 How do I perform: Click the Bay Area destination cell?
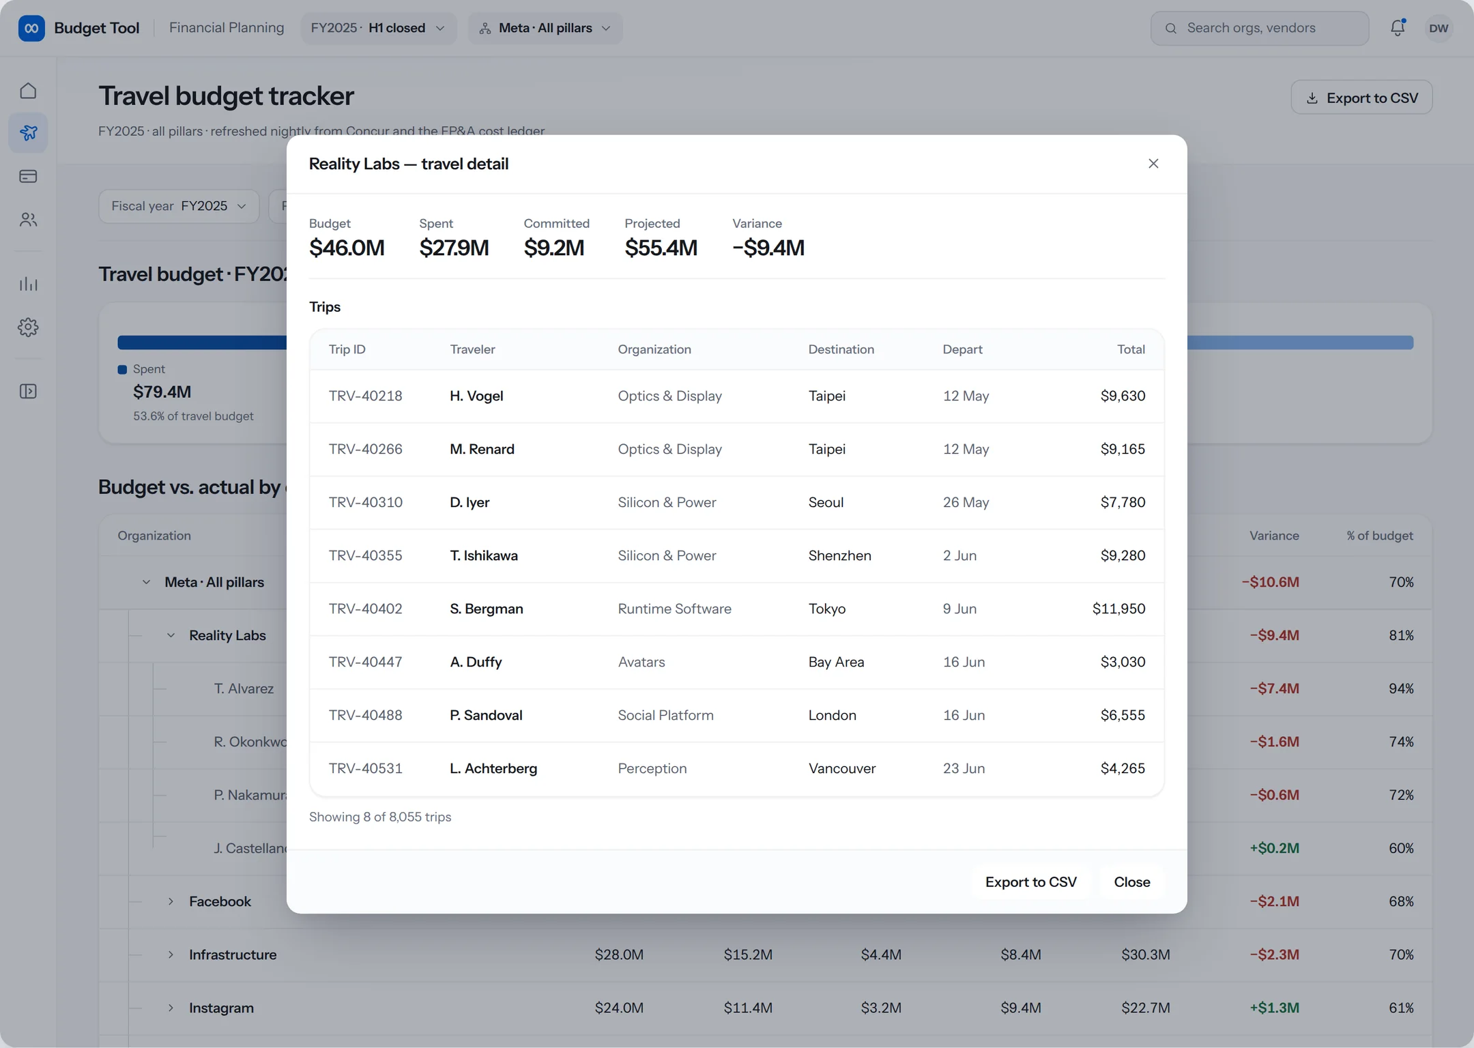tap(836, 662)
